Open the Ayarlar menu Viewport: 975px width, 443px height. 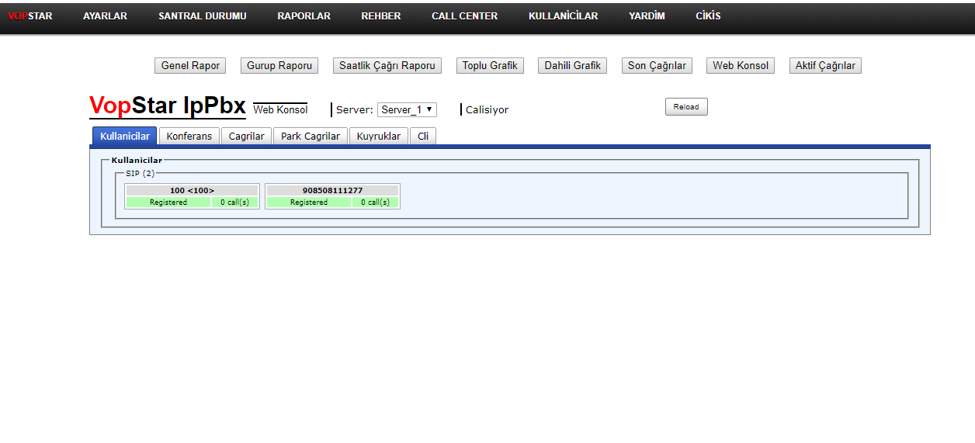pos(105,16)
